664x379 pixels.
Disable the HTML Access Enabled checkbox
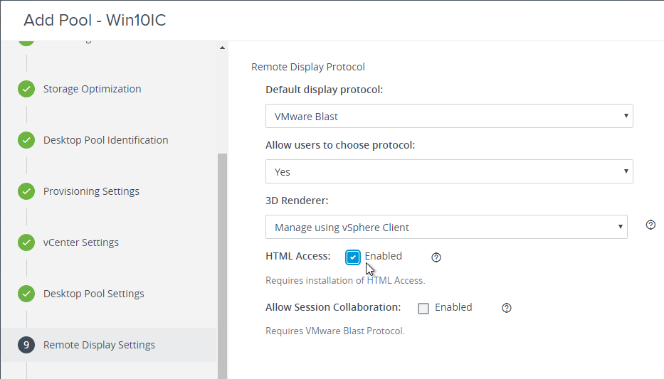(353, 257)
